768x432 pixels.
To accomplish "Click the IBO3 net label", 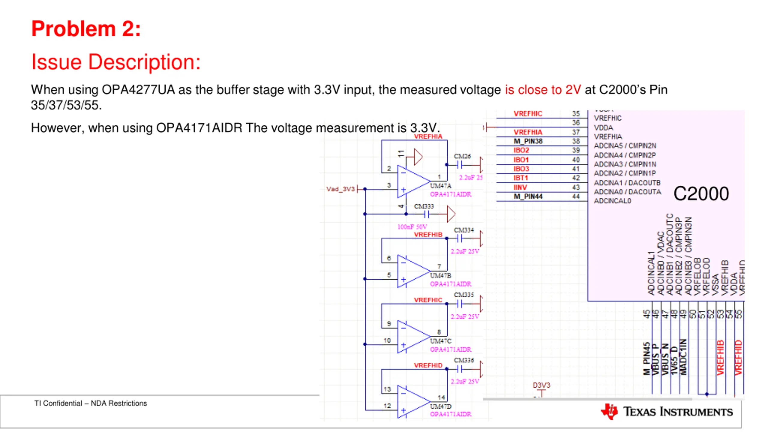I will tap(521, 169).
